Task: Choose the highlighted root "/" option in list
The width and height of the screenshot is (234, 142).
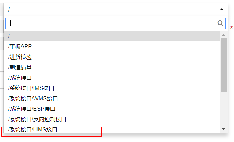Action: 112,36
